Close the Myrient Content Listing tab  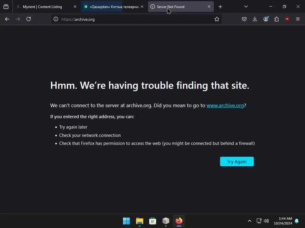pyautogui.click(x=75, y=7)
